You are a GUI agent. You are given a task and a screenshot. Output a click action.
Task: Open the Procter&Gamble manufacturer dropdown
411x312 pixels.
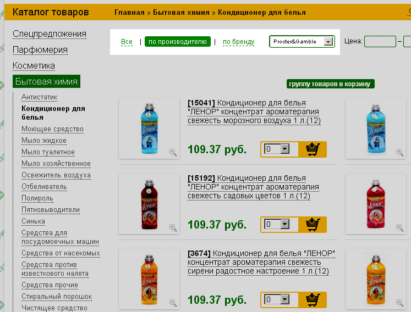pyautogui.click(x=329, y=42)
